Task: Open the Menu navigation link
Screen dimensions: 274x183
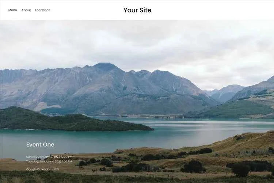Action: tap(12, 10)
